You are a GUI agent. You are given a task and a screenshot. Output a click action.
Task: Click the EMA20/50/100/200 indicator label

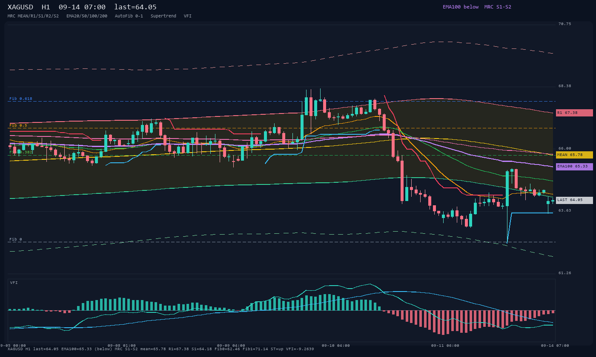87,16
